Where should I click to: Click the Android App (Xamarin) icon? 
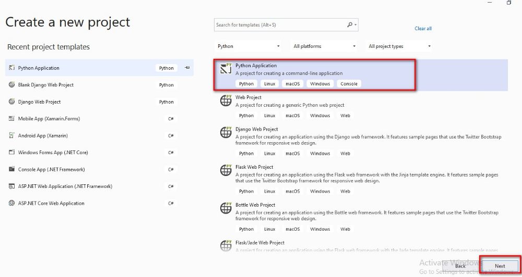tap(11, 135)
